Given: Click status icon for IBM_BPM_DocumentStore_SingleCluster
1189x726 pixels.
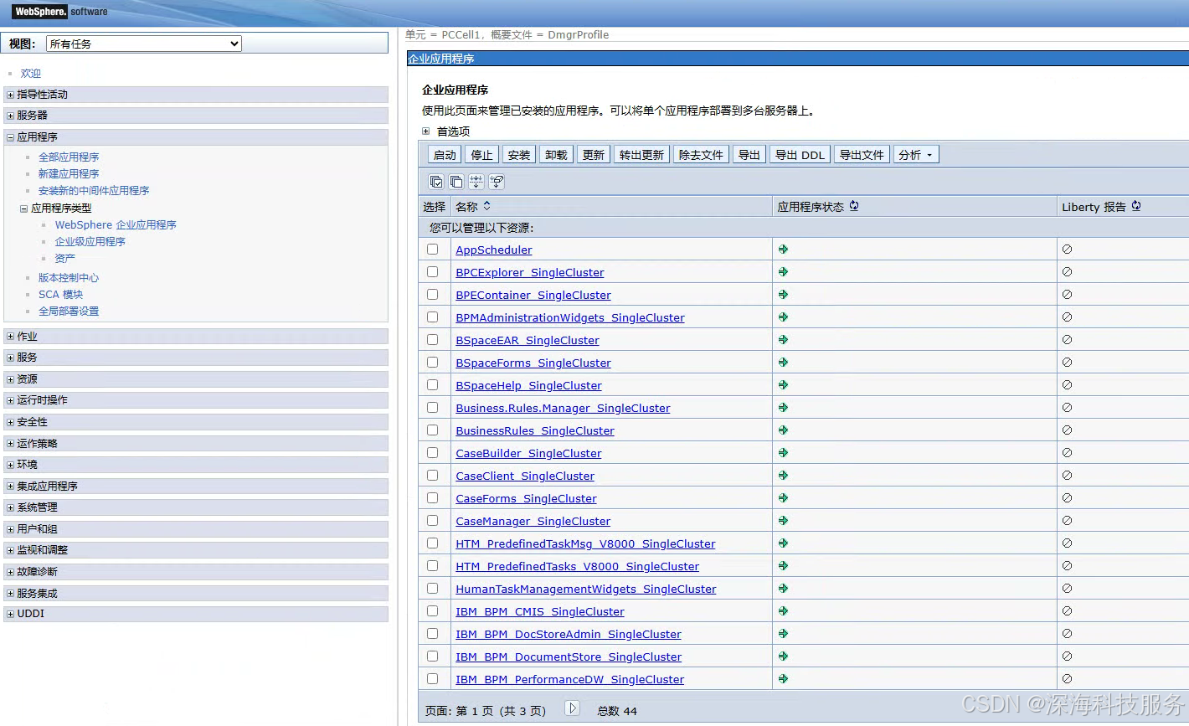Looking at the screenshot, I should pyautogui.click(x=783, y=656).
